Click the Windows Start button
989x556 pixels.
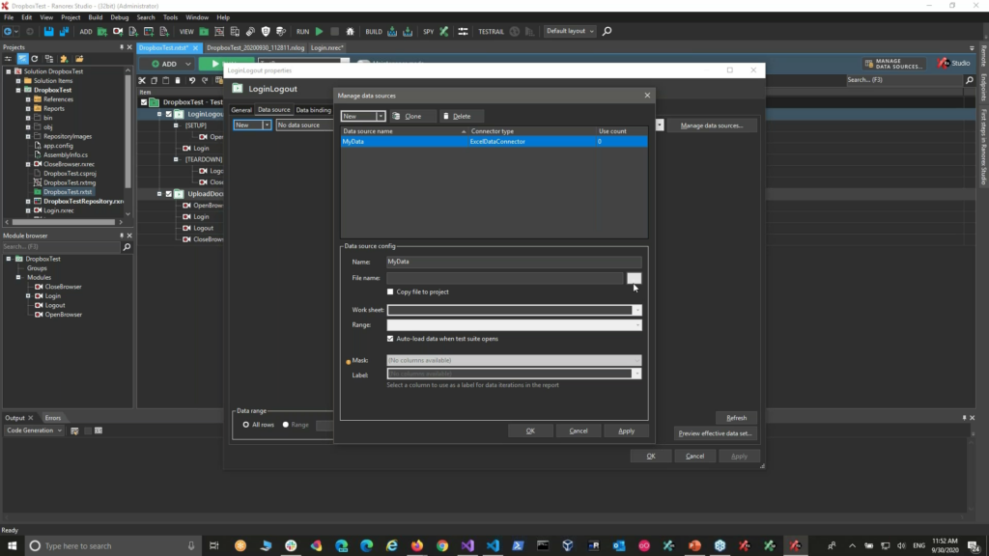point(12,546)
